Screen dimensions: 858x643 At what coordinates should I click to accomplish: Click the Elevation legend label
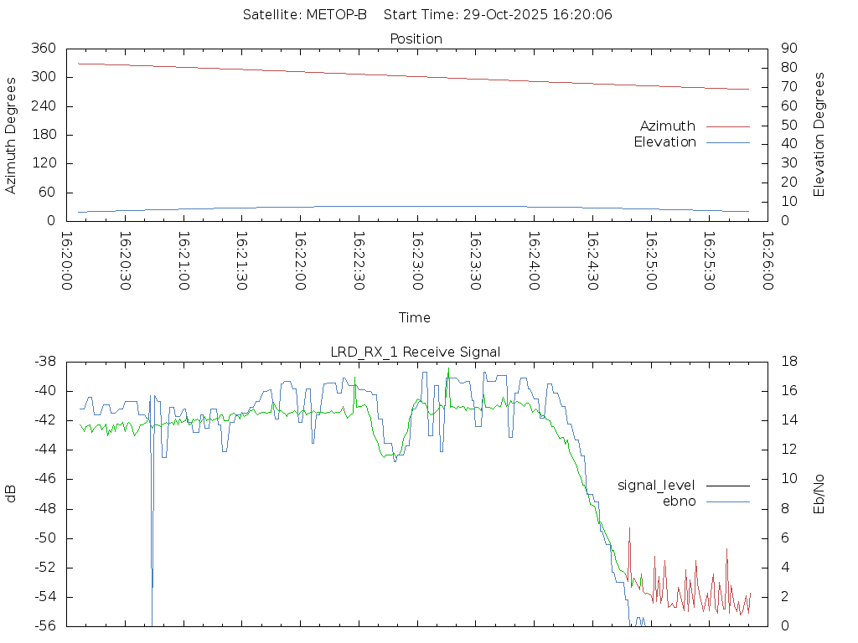coord(664,142)
